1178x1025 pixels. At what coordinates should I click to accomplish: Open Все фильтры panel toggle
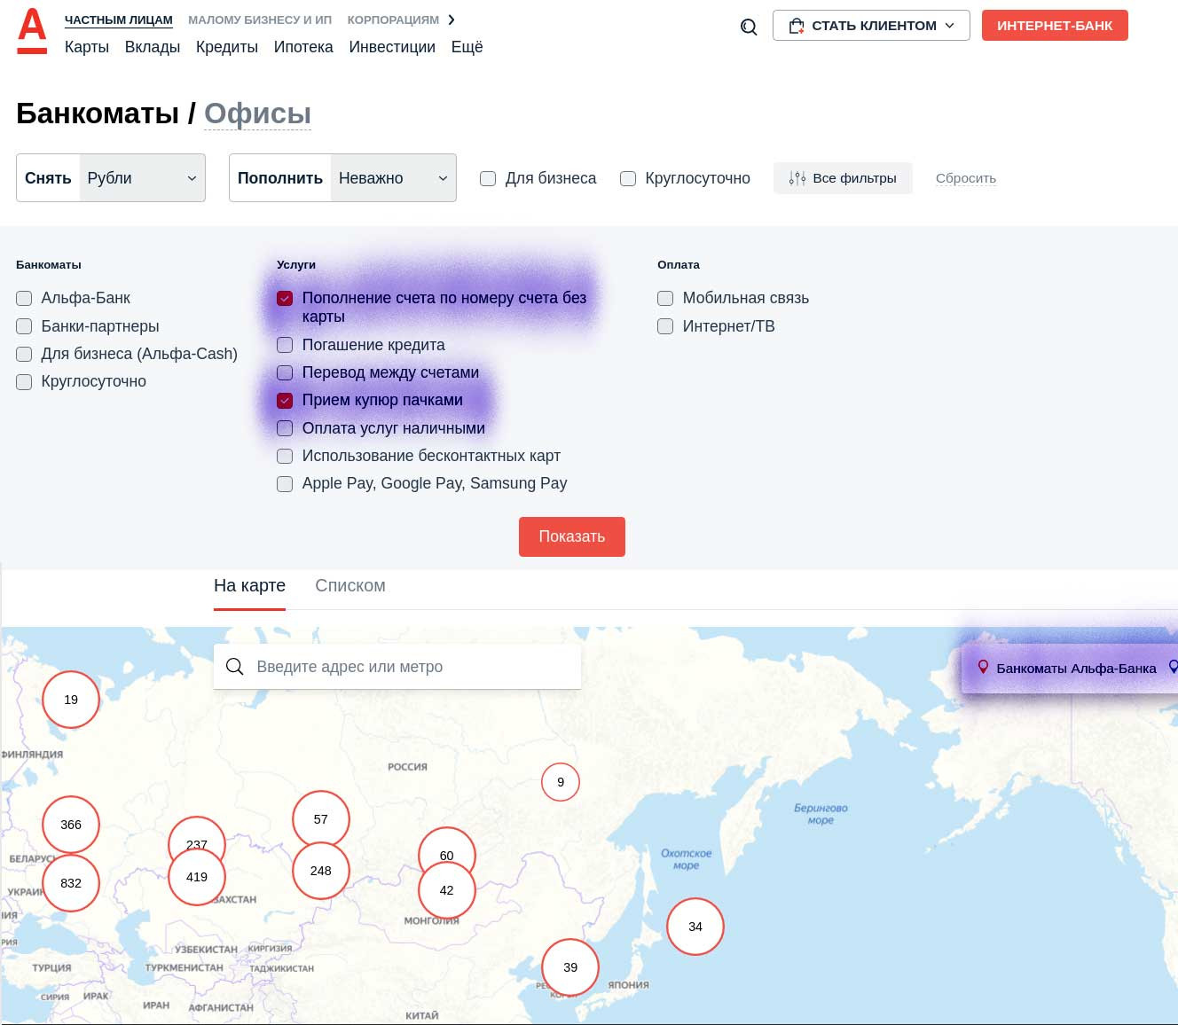(843, 178)
